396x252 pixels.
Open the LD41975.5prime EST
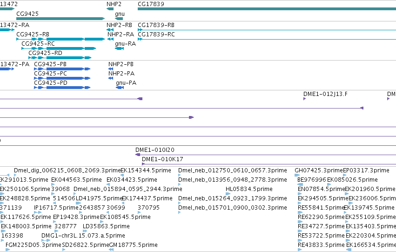[99, 198]
